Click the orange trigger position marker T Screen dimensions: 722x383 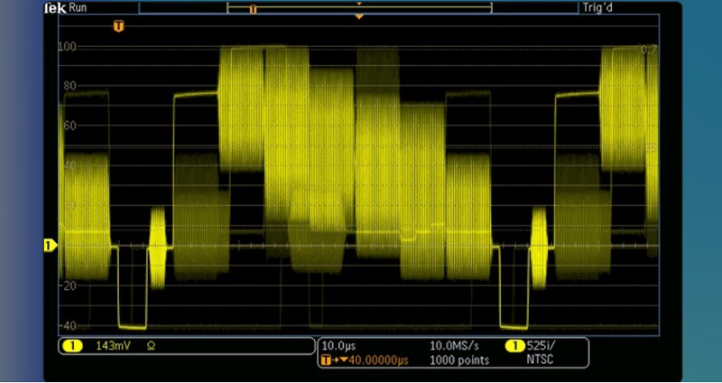(x=117, y=26)
